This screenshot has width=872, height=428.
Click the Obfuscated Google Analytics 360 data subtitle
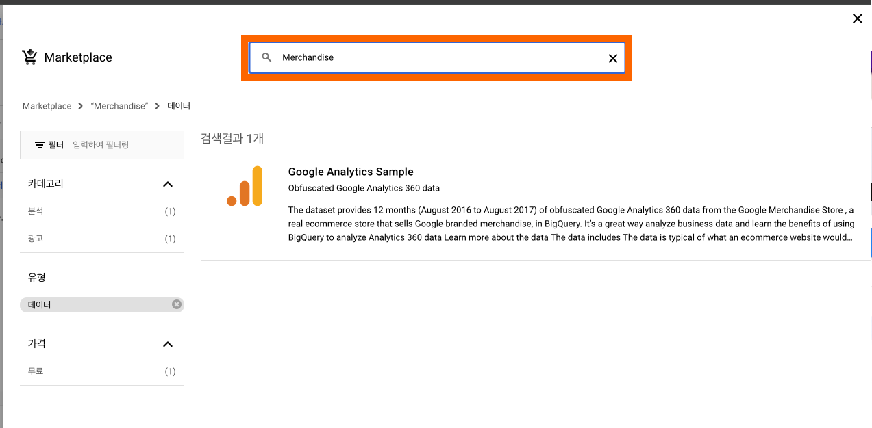pos(364,188)
